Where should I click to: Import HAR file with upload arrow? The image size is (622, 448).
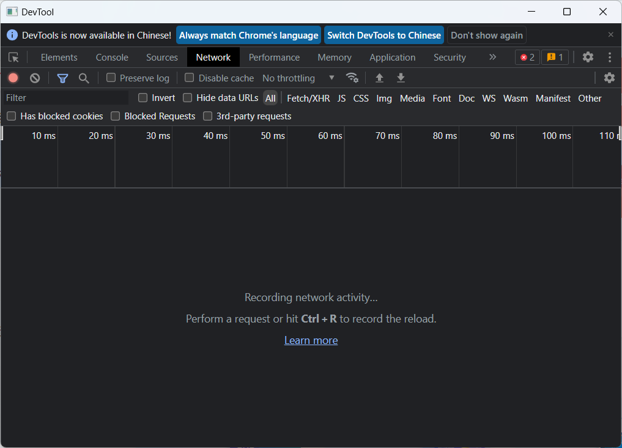click(x=379, y=78)
